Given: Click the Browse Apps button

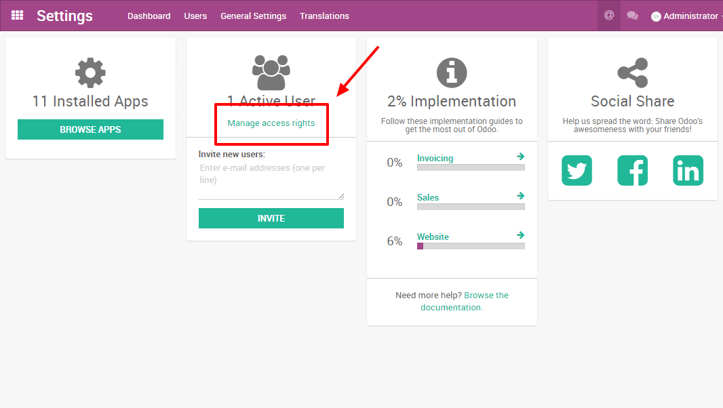Looking at the screenshot, I should [90, 129].
